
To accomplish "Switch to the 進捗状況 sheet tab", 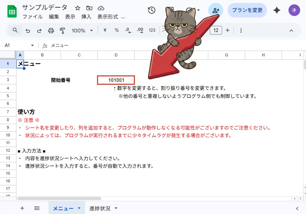I will coord(100,208).
